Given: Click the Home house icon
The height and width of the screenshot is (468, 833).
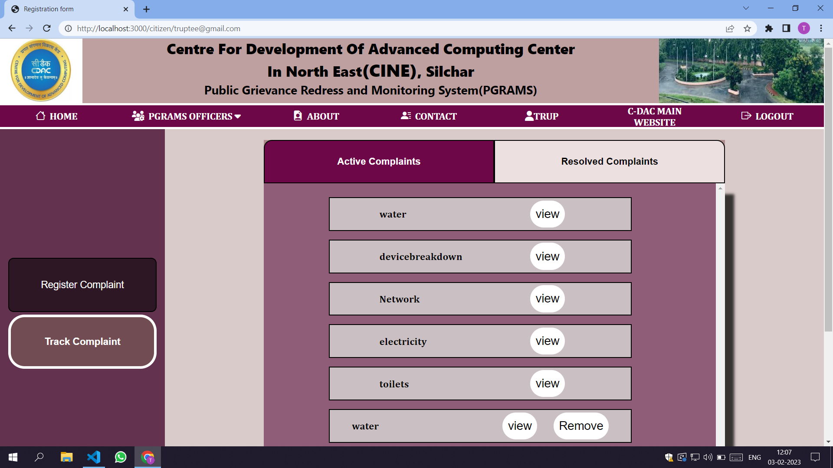Looking at the screenshot, I should (40, 116).
